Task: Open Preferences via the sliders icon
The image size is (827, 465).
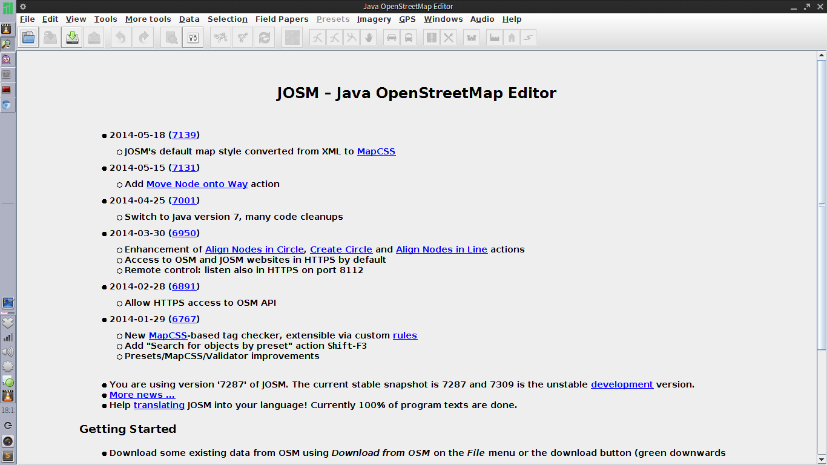Action: click(x=193, y=38)
